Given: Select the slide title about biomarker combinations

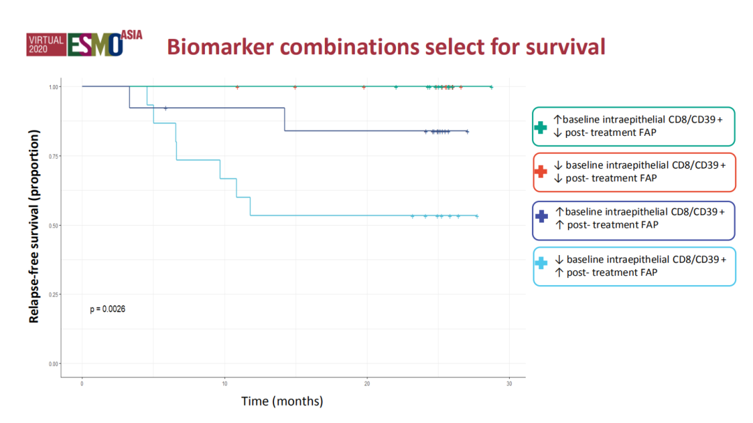Looking at the screenshot, I should tap(386, 47).
